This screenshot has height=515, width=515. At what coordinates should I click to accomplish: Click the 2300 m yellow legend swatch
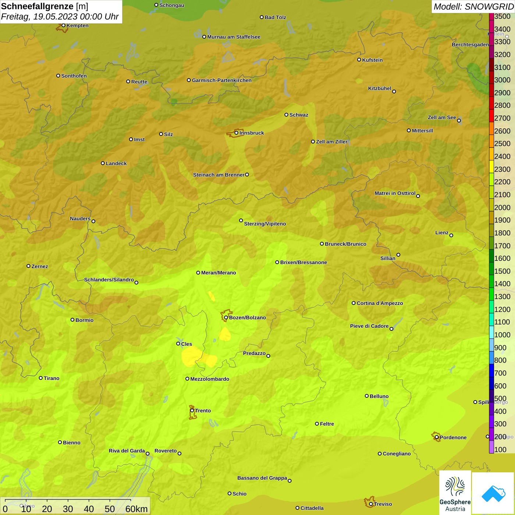tap(491, 166)
